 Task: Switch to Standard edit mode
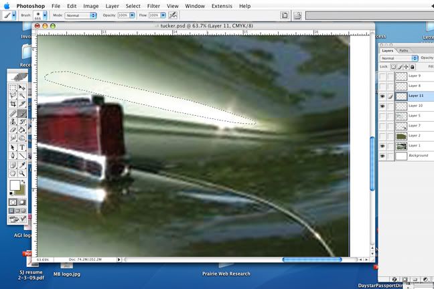(x=13, y=202)
